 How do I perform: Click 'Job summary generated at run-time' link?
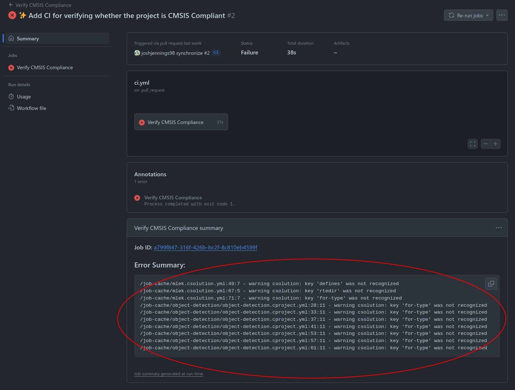[x=169, y=374]
